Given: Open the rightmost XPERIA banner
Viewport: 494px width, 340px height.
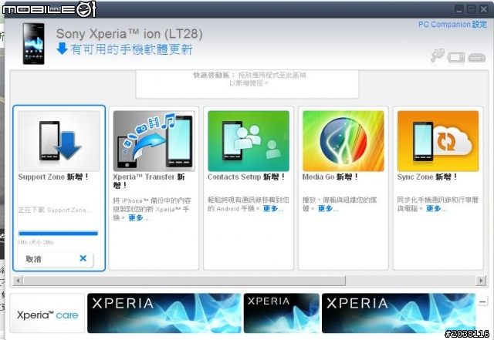Looking at the screenshot, I should [398, 313].
